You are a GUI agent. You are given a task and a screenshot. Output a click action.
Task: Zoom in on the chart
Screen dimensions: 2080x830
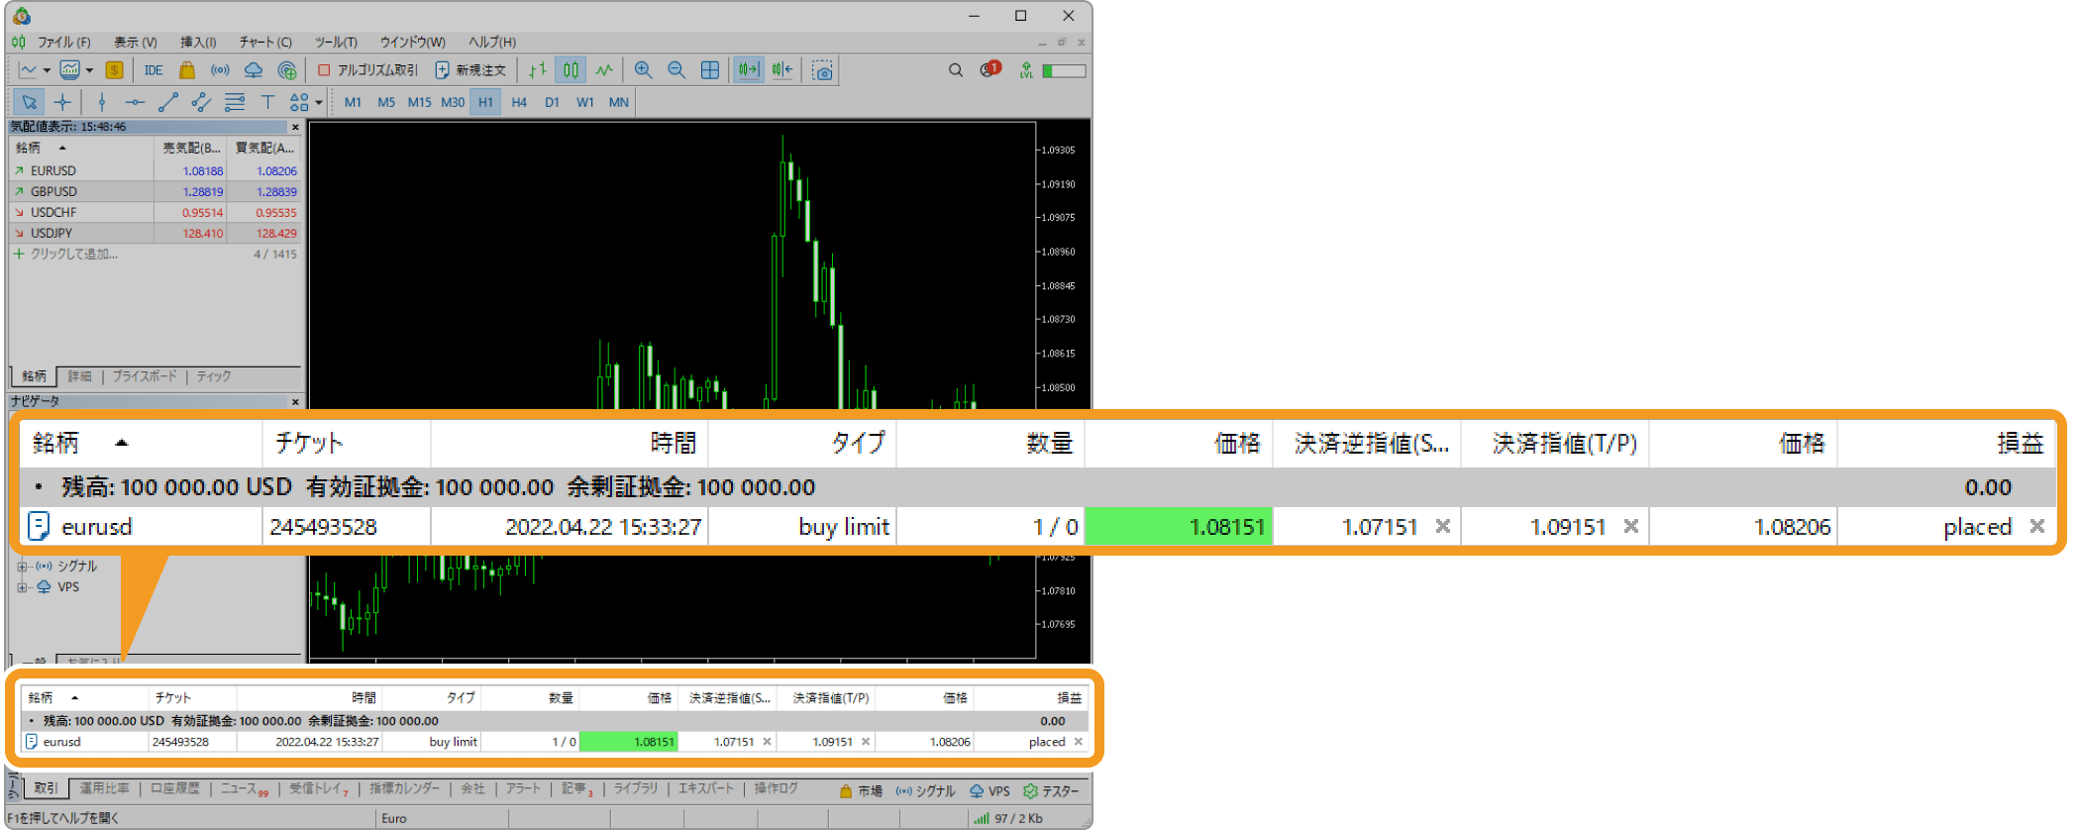(643, 70)
